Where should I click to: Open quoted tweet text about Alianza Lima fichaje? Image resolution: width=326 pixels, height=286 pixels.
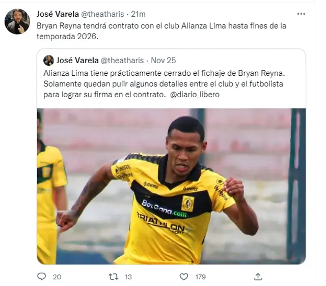[164, 84]
